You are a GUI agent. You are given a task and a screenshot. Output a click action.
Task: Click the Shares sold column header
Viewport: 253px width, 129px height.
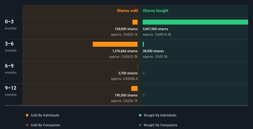point(127,11)
